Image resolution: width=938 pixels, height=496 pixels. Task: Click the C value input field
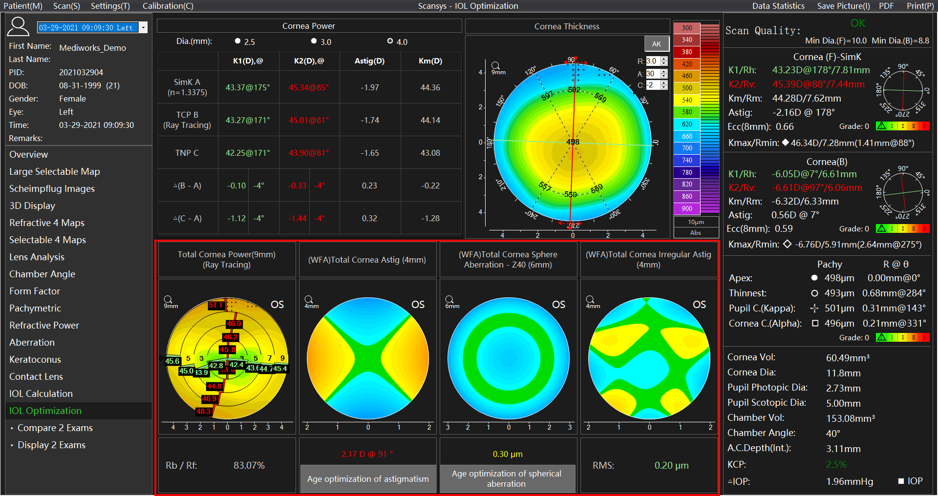(x=653, y=84)
